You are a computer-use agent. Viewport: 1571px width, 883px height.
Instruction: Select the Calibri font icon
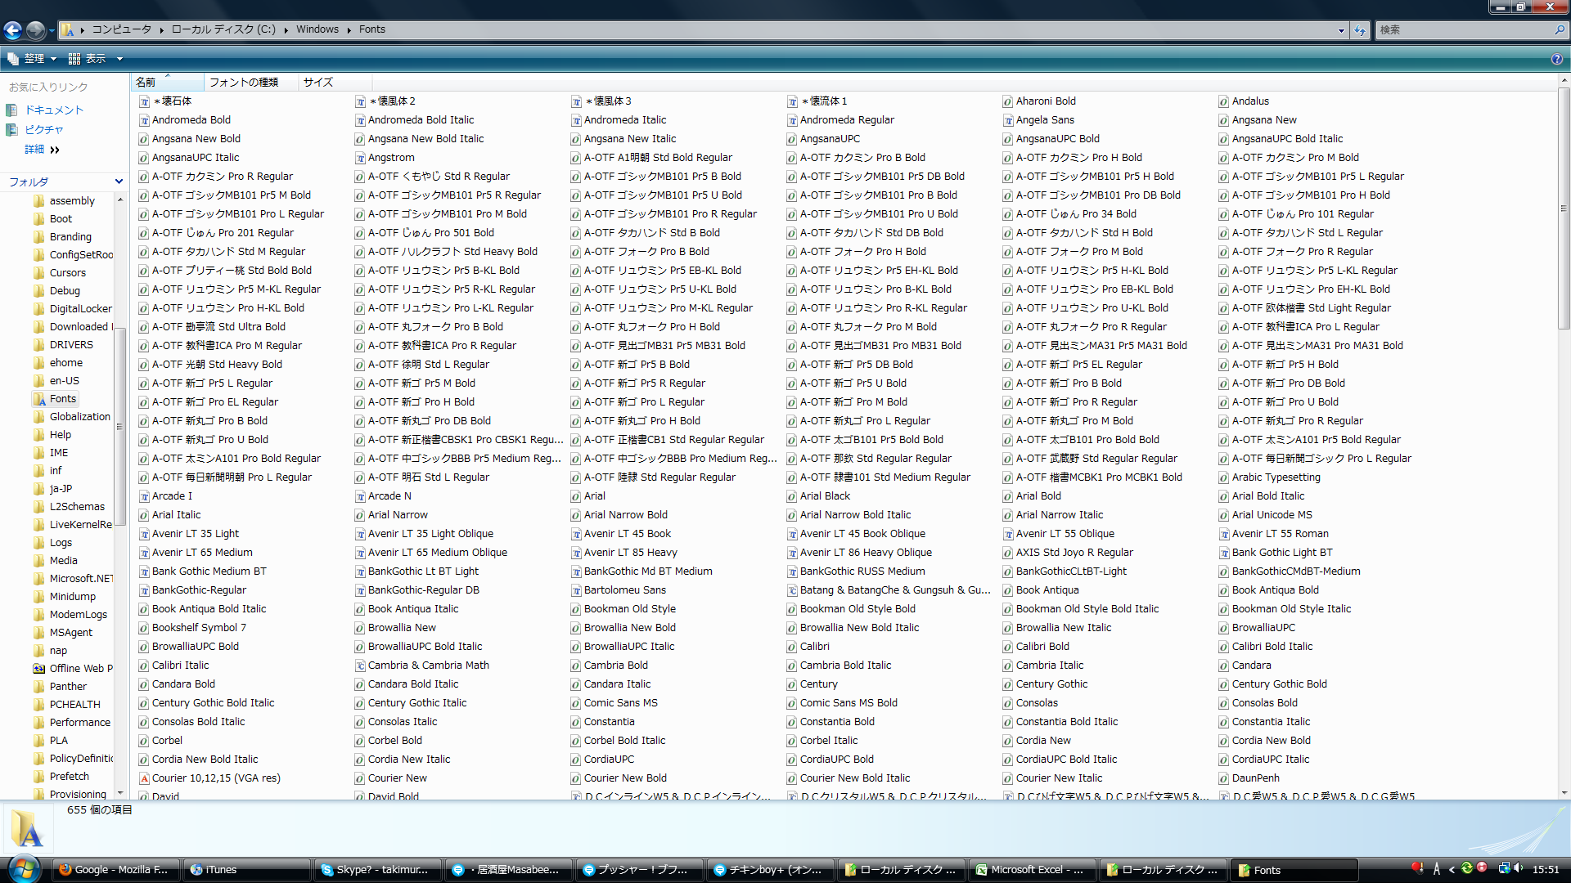792,647
